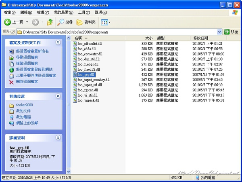Sort by 類型 column header
Image resolution: width=242 pixels, height=182 pixels.
pos(172,38)
